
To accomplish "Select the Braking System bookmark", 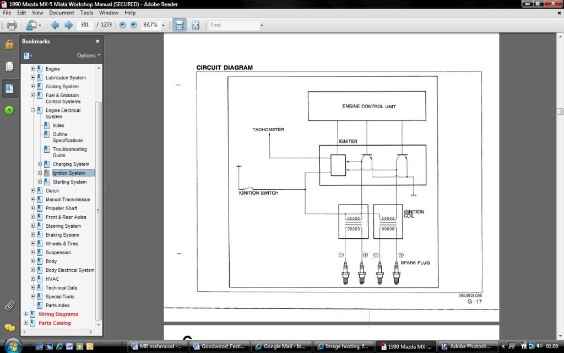I will [x=62, y=235].
